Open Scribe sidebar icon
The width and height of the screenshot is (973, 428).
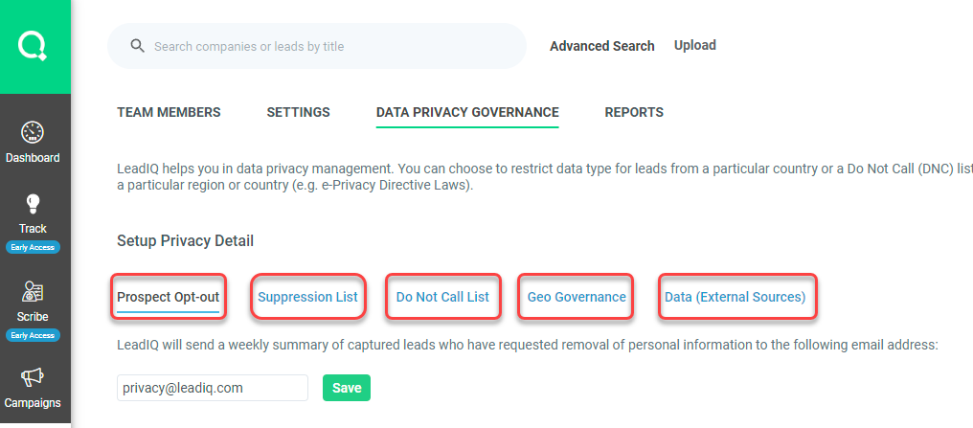[x=33, y=291]
